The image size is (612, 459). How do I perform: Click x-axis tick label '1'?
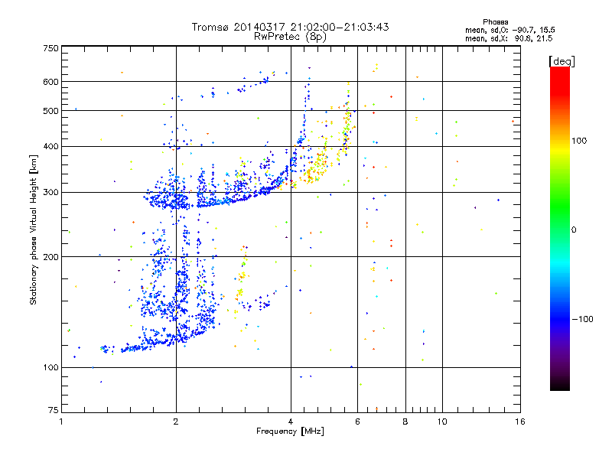(x=61, y=422)
